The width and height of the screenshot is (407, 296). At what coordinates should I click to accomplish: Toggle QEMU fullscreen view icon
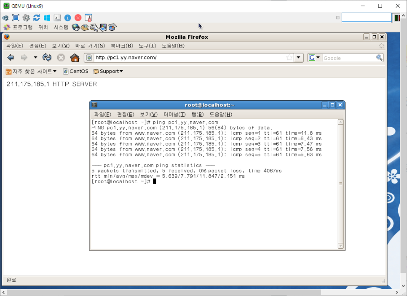pyautogui.click(x=16, y=18)
